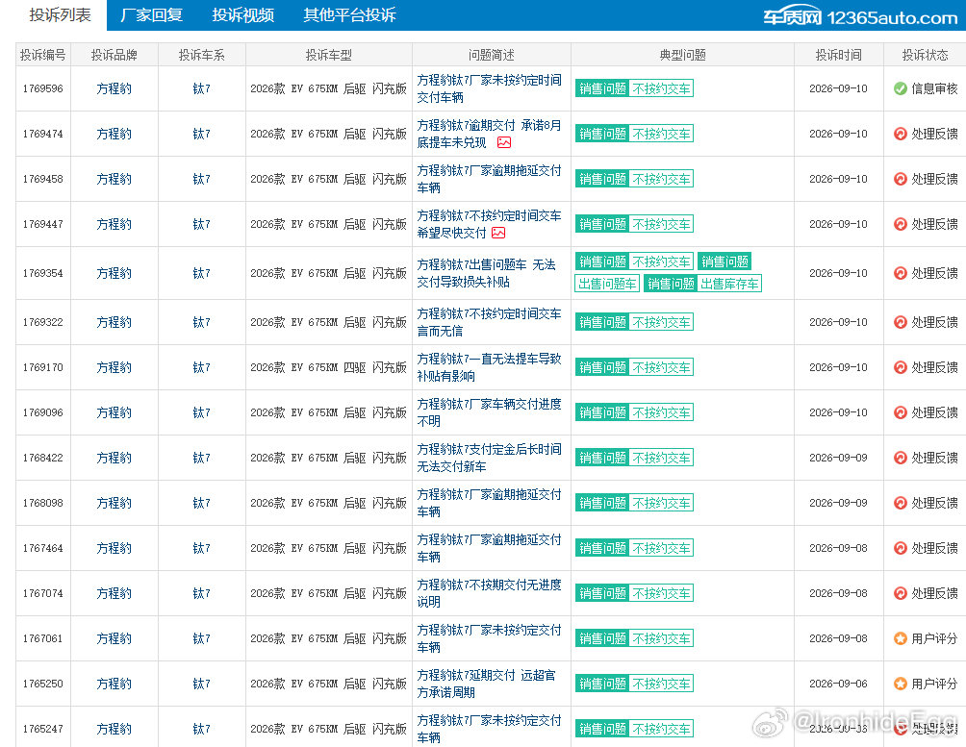Open complaint 方程豹钛7厂家未按约定时间交付车辆
This screenshot has width=966, height=747.
pos(489,88)
